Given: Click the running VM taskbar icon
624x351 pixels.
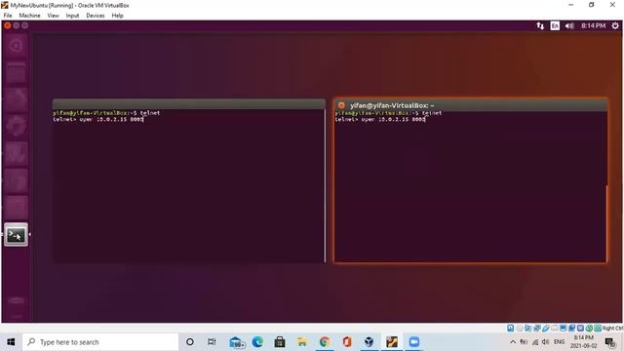Looking at the screenshot, I should tap(392, 342).
